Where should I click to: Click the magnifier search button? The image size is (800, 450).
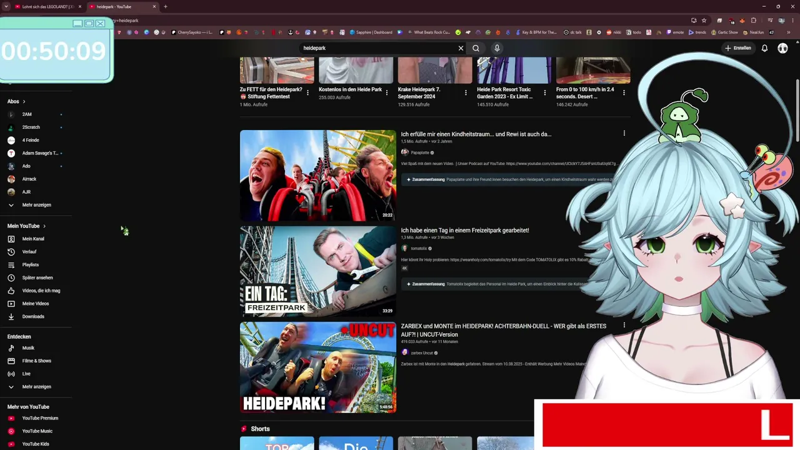[476, 48]
